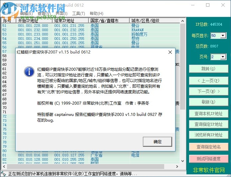Minimize the main application window

coord(193,5)
